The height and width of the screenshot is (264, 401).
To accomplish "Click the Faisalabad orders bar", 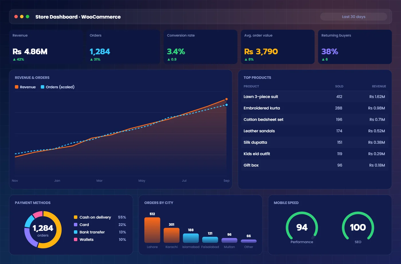I will click(x=210, y=240).
